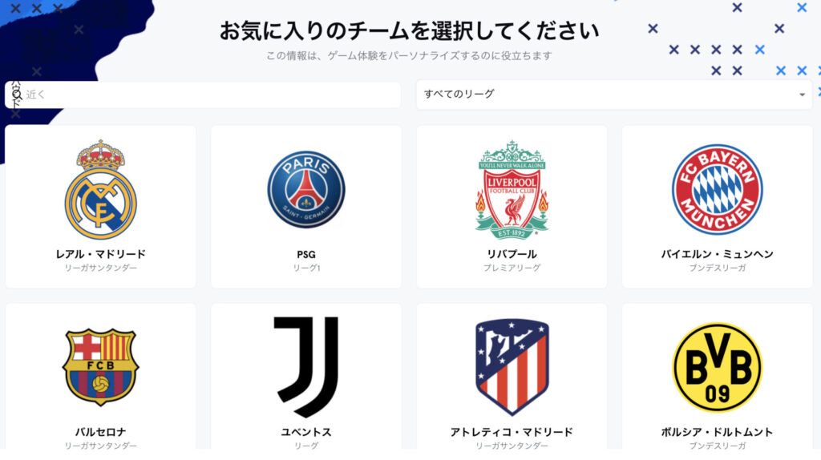Open the すべてのリーグ league dropdown
This screenshot has height=460, width=821.
click(x=614, y=95)
